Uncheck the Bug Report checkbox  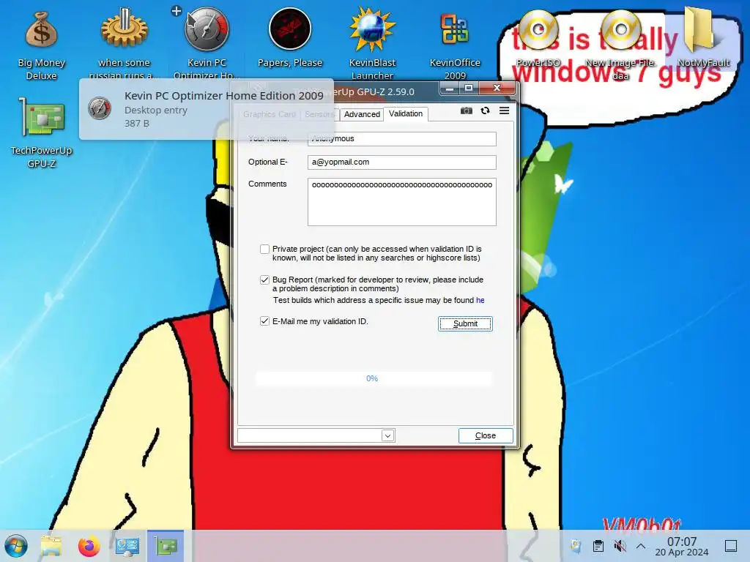(264, 280)
